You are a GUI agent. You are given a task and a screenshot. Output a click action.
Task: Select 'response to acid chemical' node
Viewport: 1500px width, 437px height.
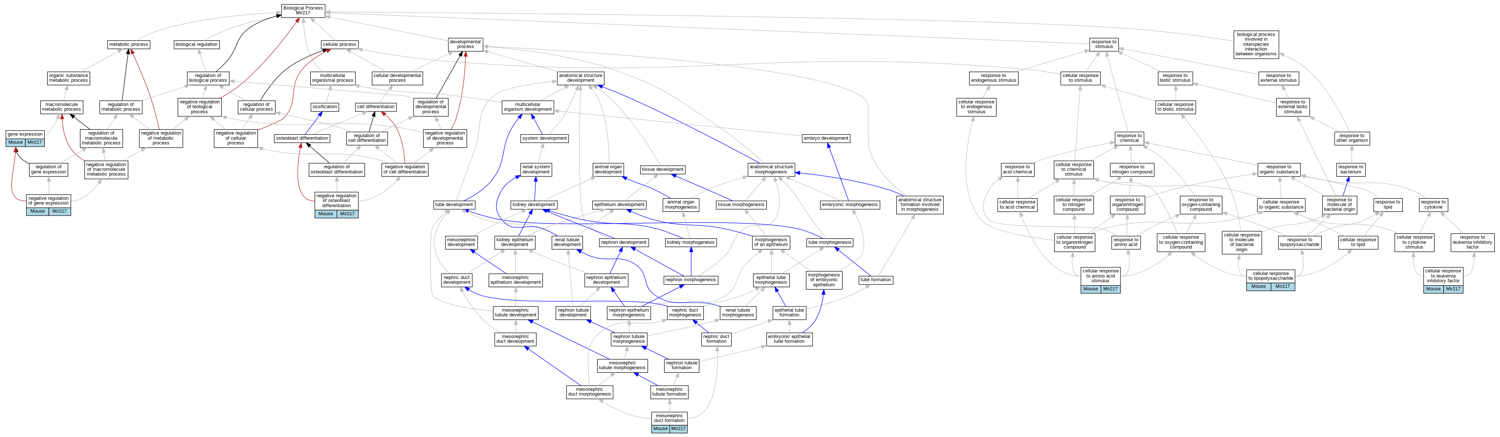pos(1017,169)
